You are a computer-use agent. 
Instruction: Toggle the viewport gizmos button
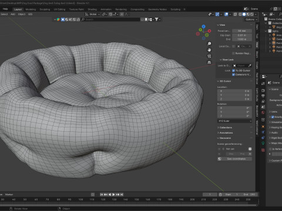click(217, 14)
